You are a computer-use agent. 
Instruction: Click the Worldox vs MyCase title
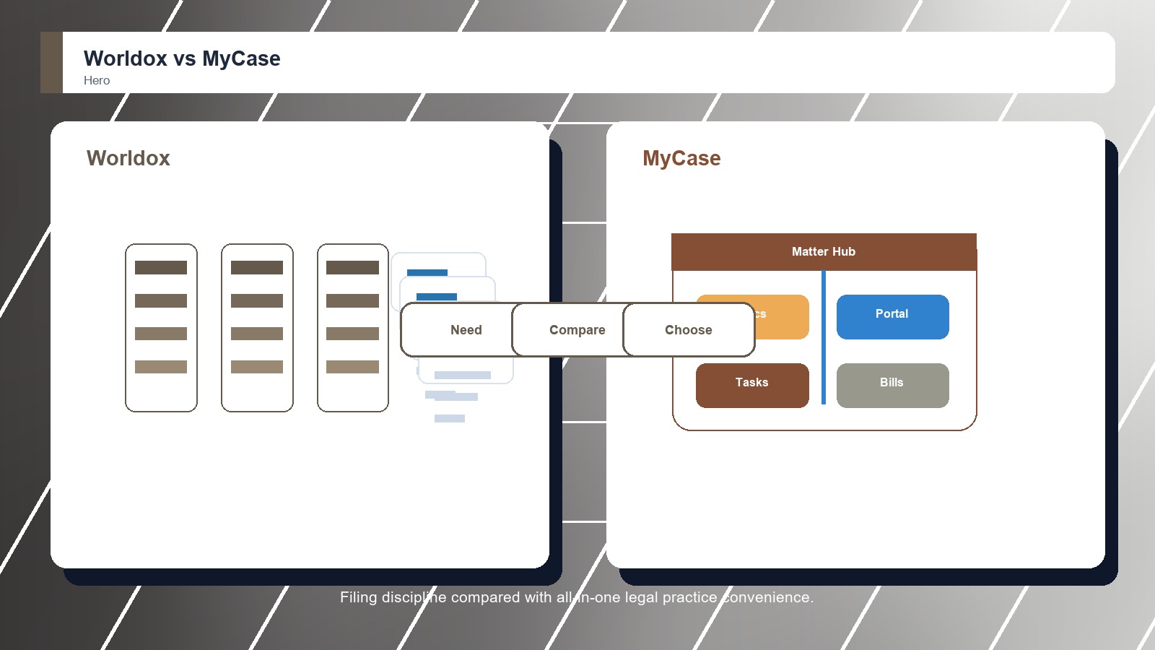pos(182,58)
